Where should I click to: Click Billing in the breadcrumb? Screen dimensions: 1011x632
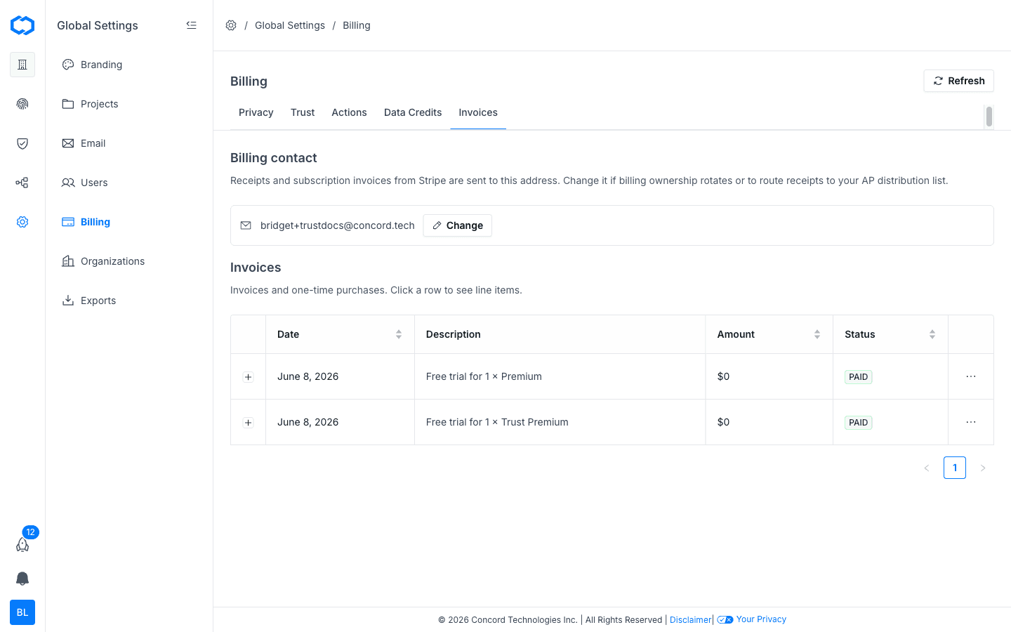click(x=357, y=25)
